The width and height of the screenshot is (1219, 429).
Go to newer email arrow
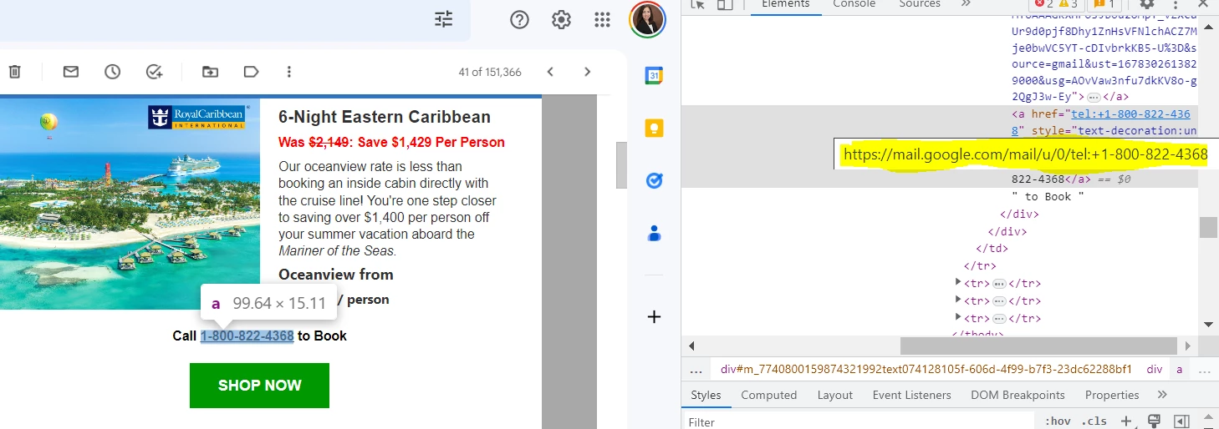(x=550, y=72)
